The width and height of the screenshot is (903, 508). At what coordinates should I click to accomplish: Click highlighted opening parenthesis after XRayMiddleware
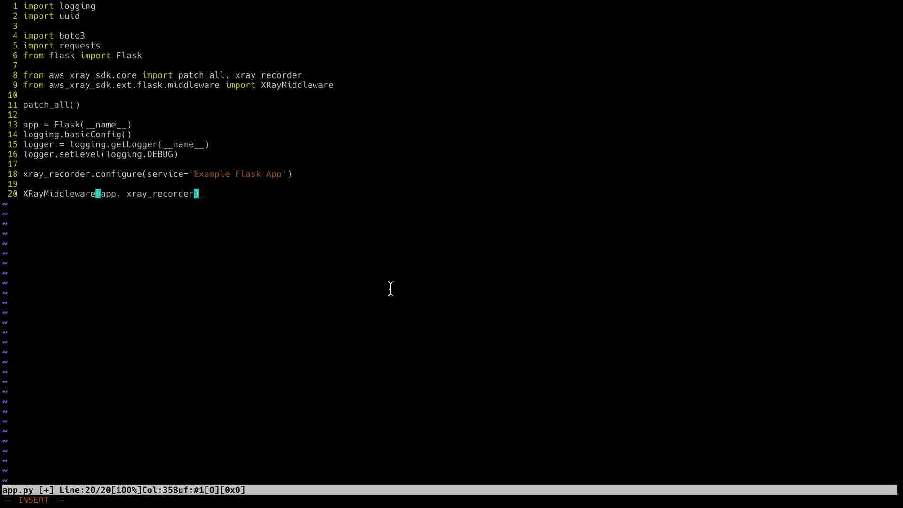click(x=98, y=194)
